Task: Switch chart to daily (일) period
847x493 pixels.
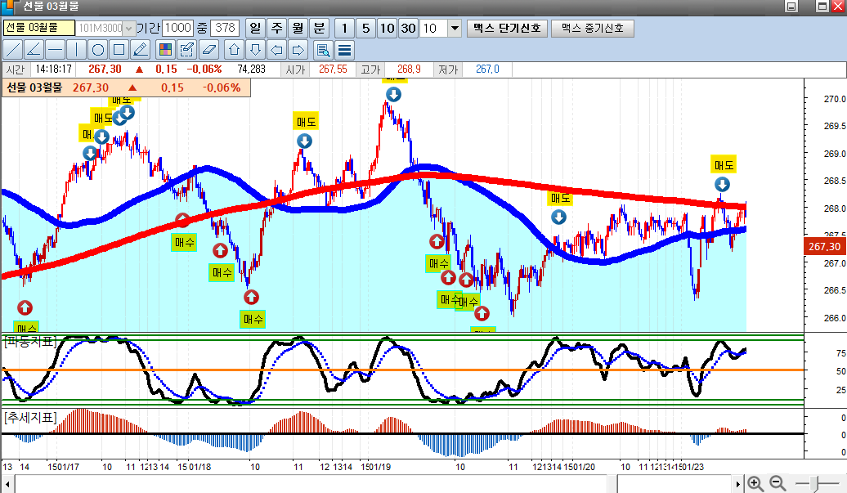Action: click(256, 28)
